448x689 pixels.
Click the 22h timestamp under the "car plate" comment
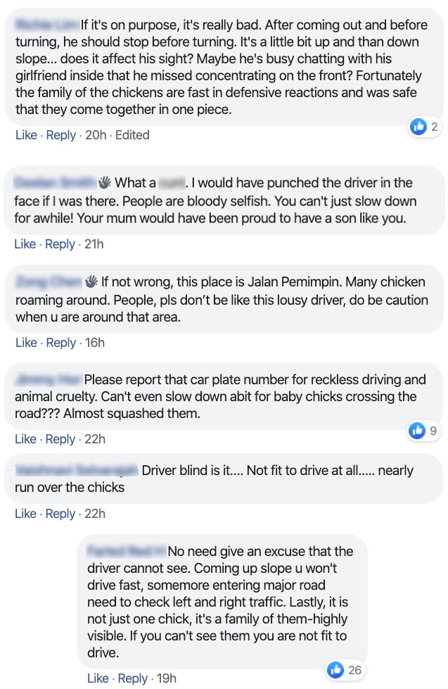95,439
